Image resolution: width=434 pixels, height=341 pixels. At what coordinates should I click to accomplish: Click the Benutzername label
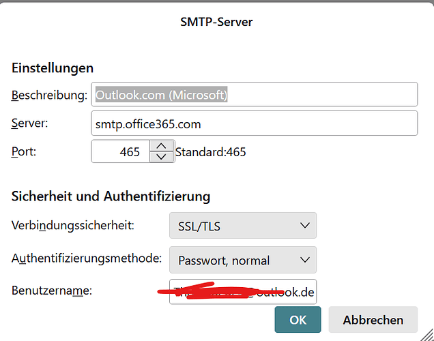(x=52, y=291)
